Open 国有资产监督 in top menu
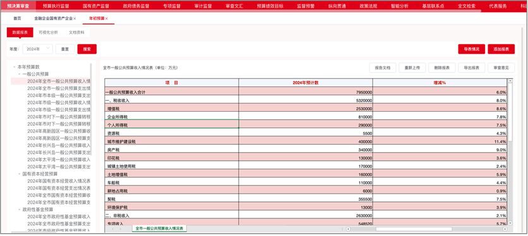 click(x=95, y=6)
